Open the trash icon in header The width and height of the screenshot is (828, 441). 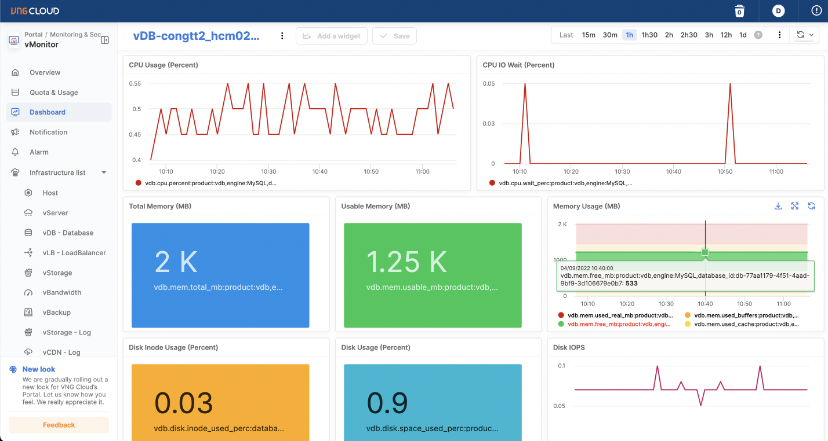[x=739, y=11]
